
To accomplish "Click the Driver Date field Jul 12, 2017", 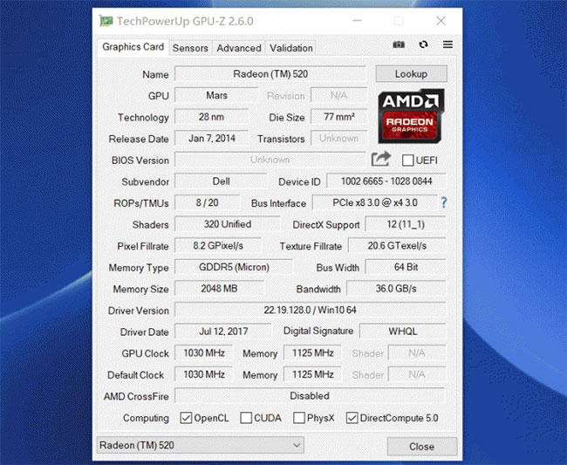I will [223, 332].
